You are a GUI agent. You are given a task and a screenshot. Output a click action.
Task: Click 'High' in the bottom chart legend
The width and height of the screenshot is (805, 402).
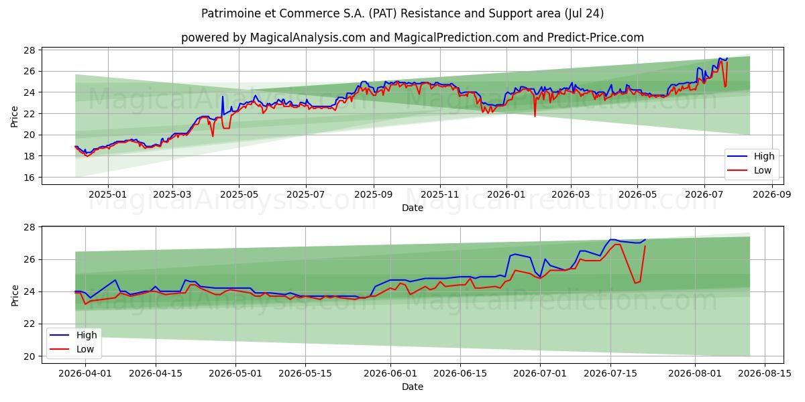(87, 335)
